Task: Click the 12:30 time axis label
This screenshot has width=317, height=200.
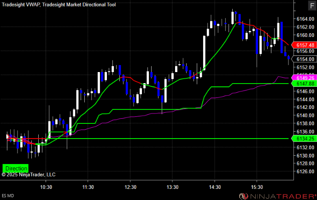Action: [130, 187]
